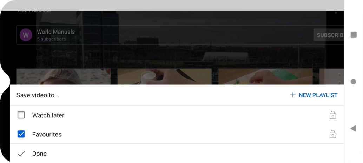Click the lock icon beside Favourites
Screen dimensions: 363x163
333,134
